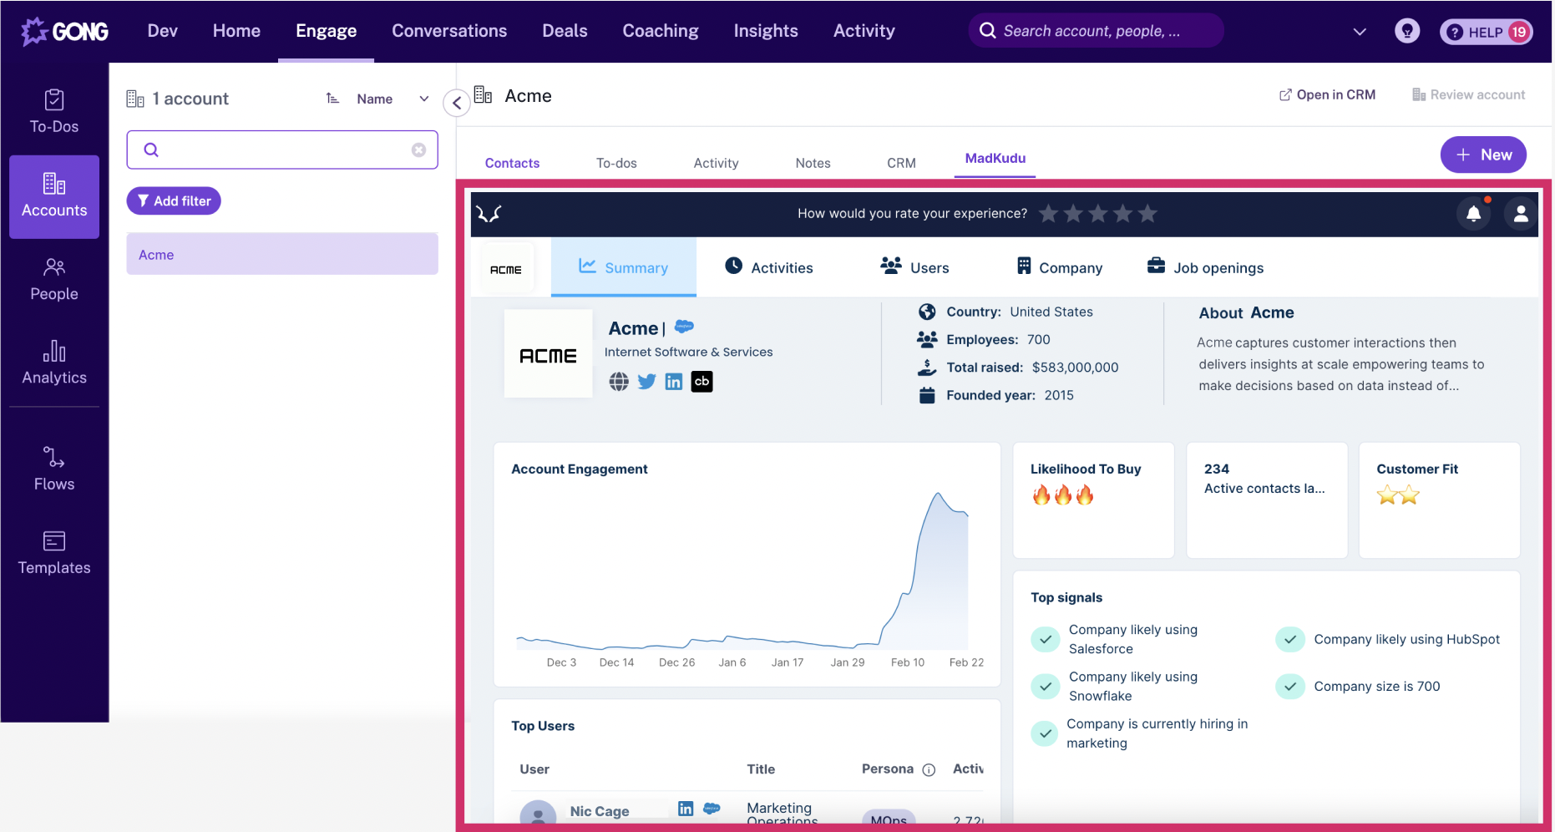Open the Job openings tab
This screenshot has height=832, width=1555.
click(1205, 267)
